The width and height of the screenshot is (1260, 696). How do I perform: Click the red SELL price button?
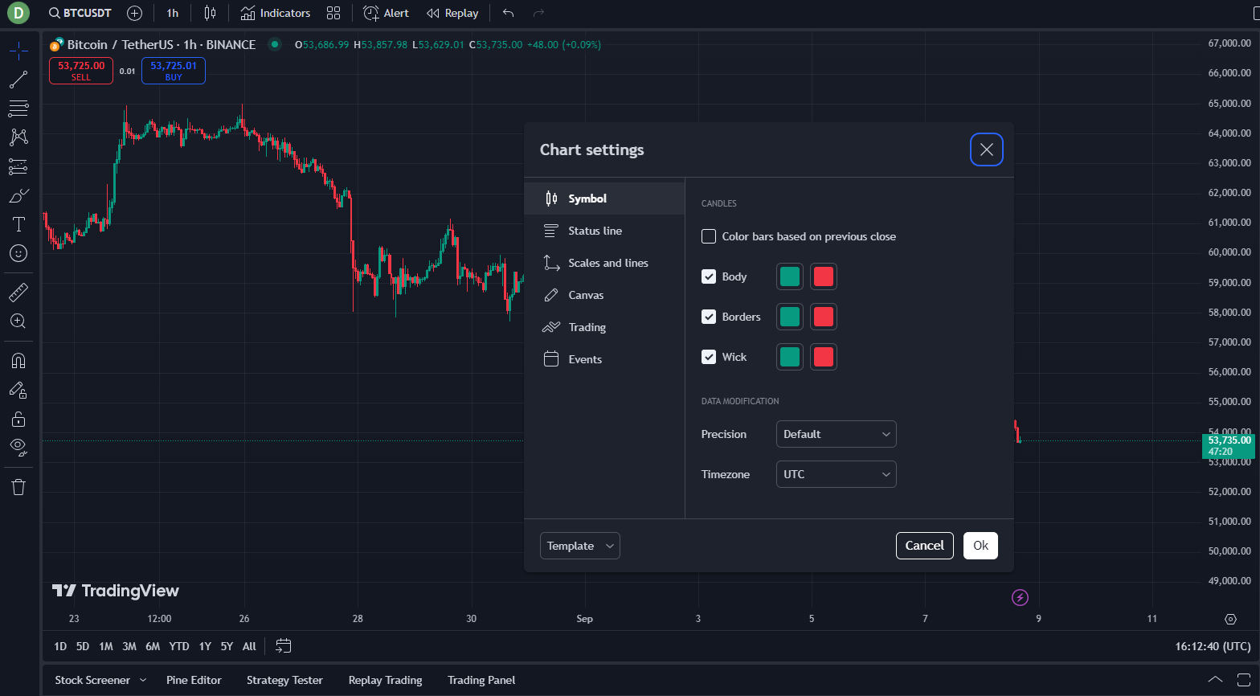coord(81,71)
